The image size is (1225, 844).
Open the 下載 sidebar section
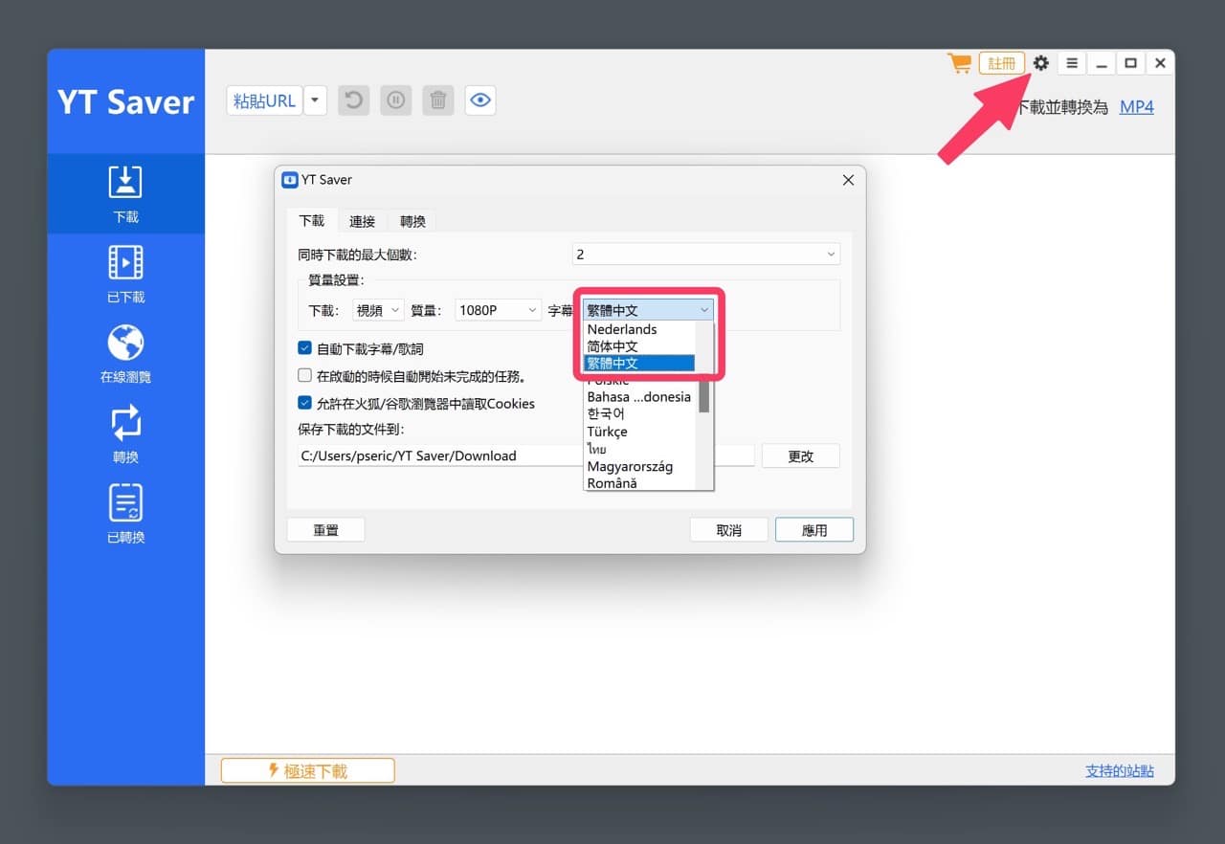(125, 194)
